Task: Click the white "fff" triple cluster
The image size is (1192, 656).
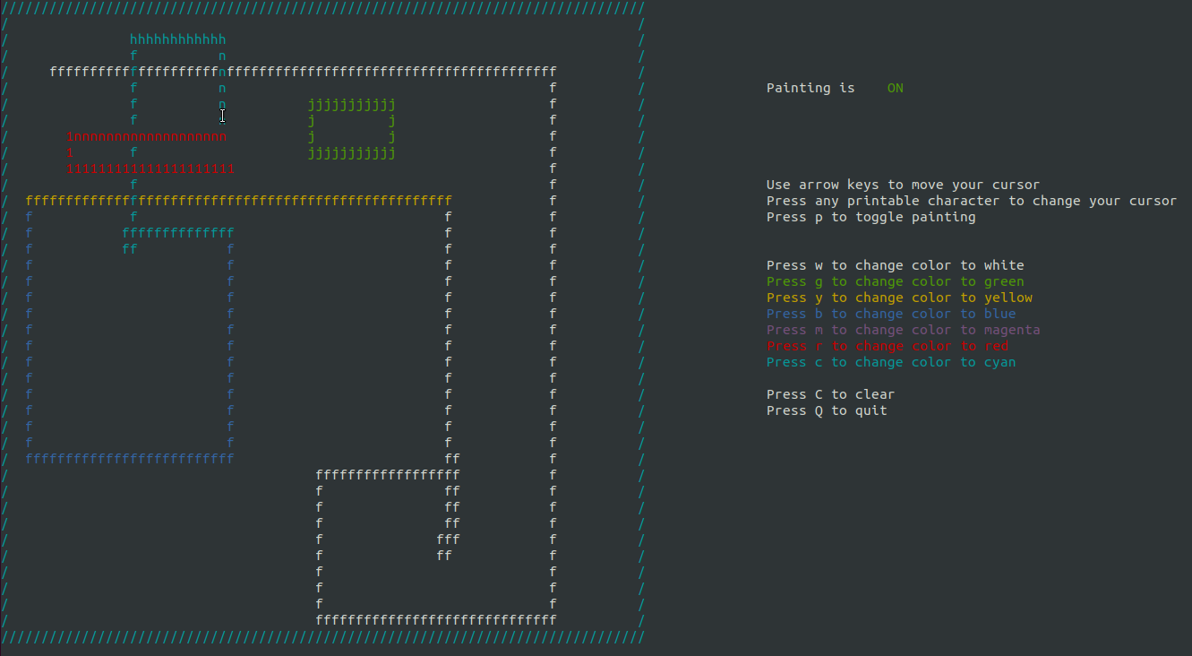Action: click(448, 539)
